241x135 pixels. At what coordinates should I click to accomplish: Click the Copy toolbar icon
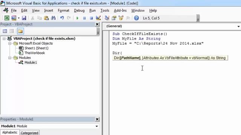pyautogui.click(x=40, y=18)
